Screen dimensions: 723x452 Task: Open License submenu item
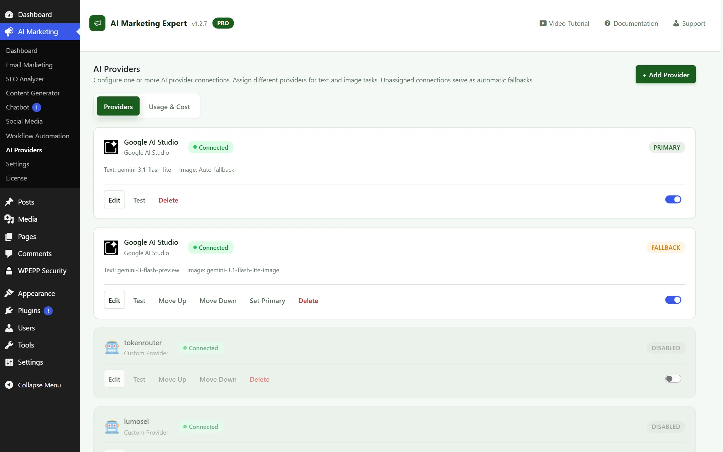point(16,178)
